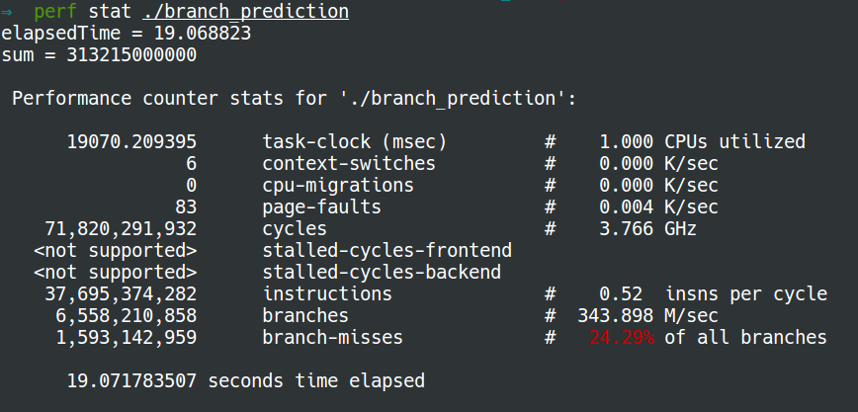
Task: Click the sum value 313215000000
Action: click(x=131, y=55)
